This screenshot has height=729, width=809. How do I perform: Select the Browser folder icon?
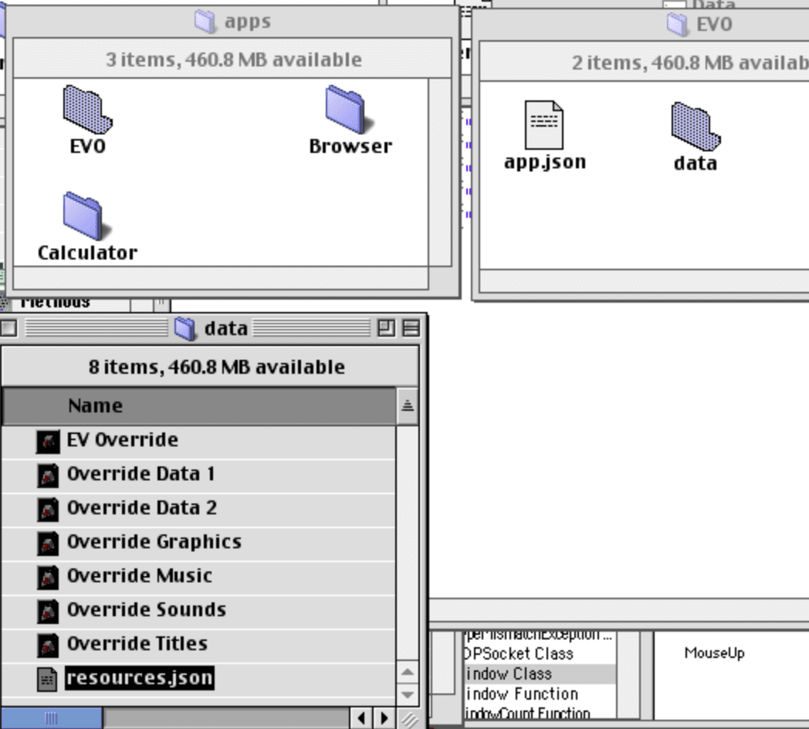(348, 109)
